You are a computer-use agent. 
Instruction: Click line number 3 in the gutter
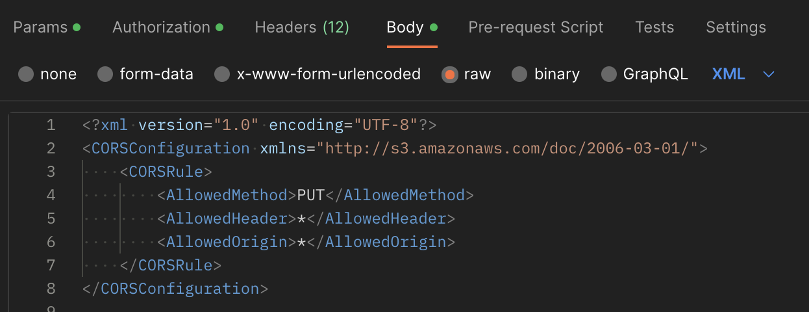click(x=51, y=172)
